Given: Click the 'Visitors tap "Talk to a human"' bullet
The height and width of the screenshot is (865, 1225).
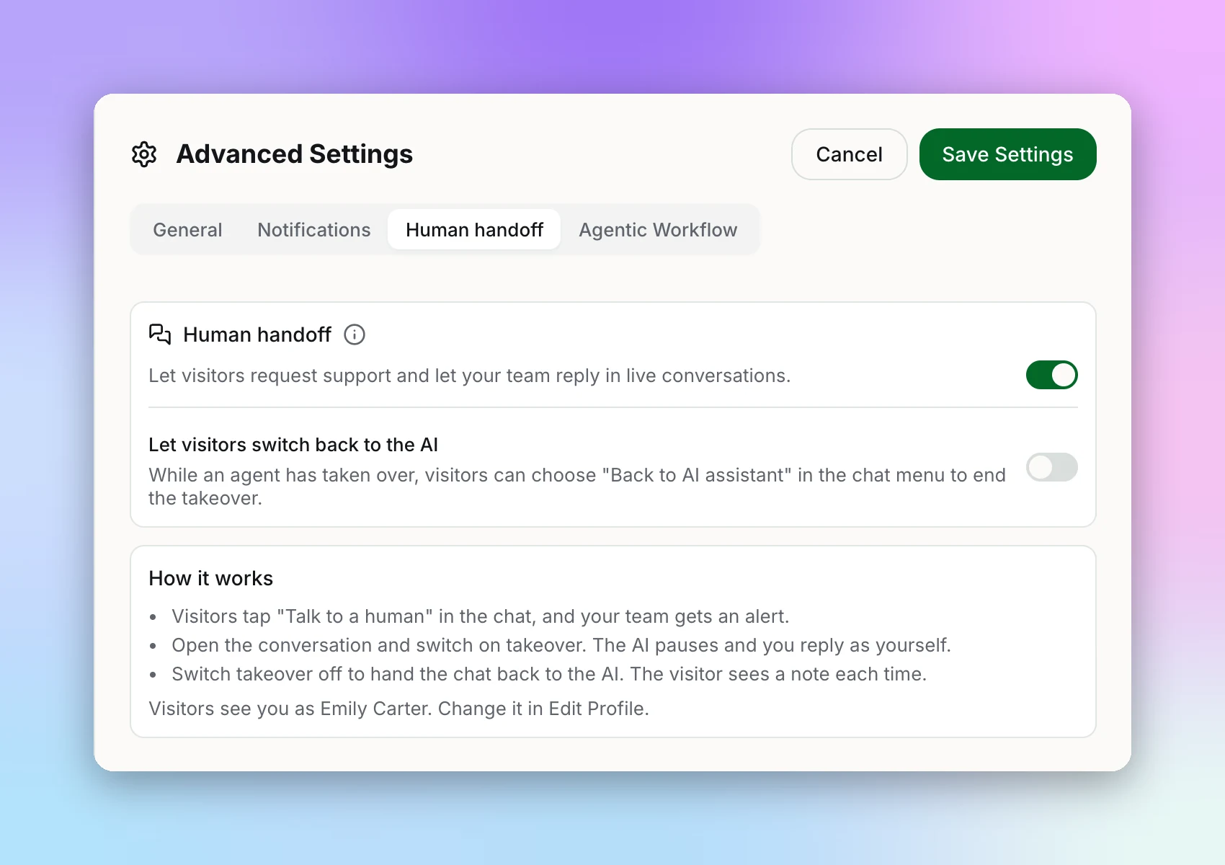Looking at the screenshot, I should (481, 616).
